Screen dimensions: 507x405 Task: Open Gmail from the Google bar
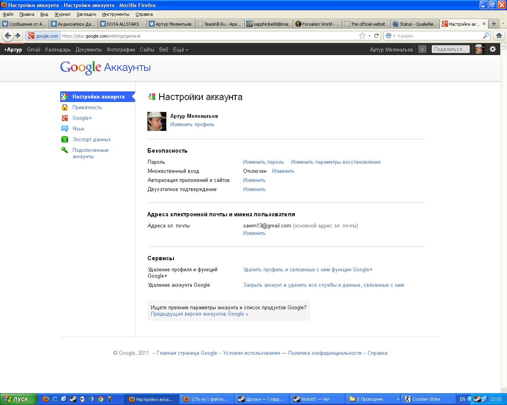[34, 49]
